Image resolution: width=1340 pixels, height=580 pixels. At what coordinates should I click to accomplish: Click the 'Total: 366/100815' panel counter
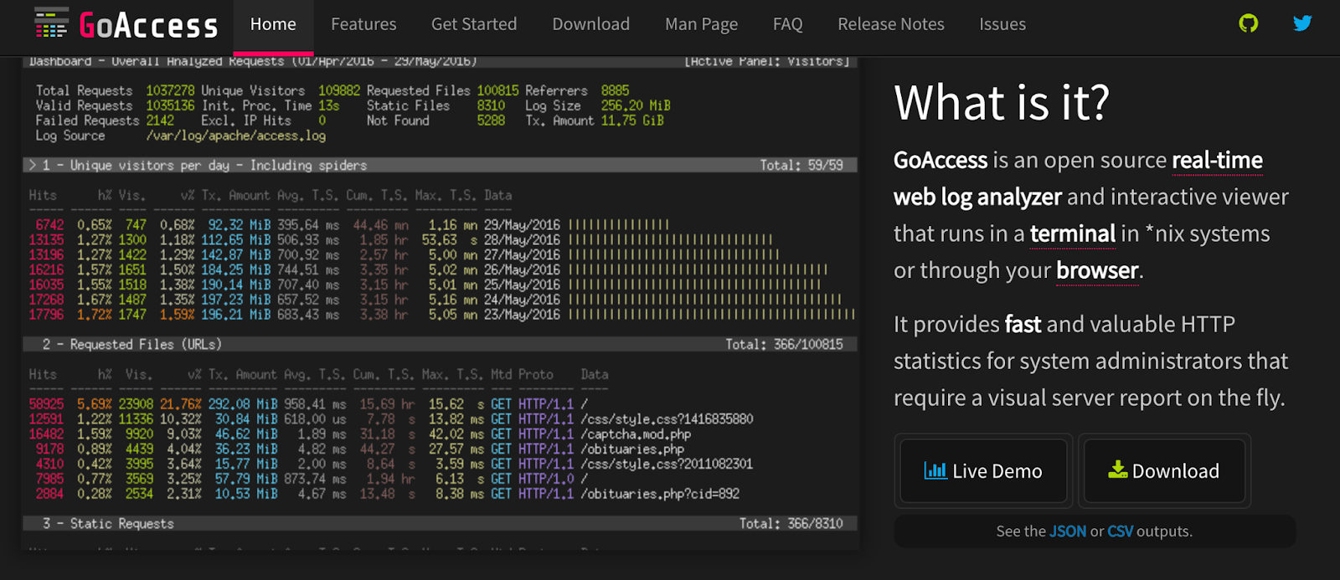784,345
